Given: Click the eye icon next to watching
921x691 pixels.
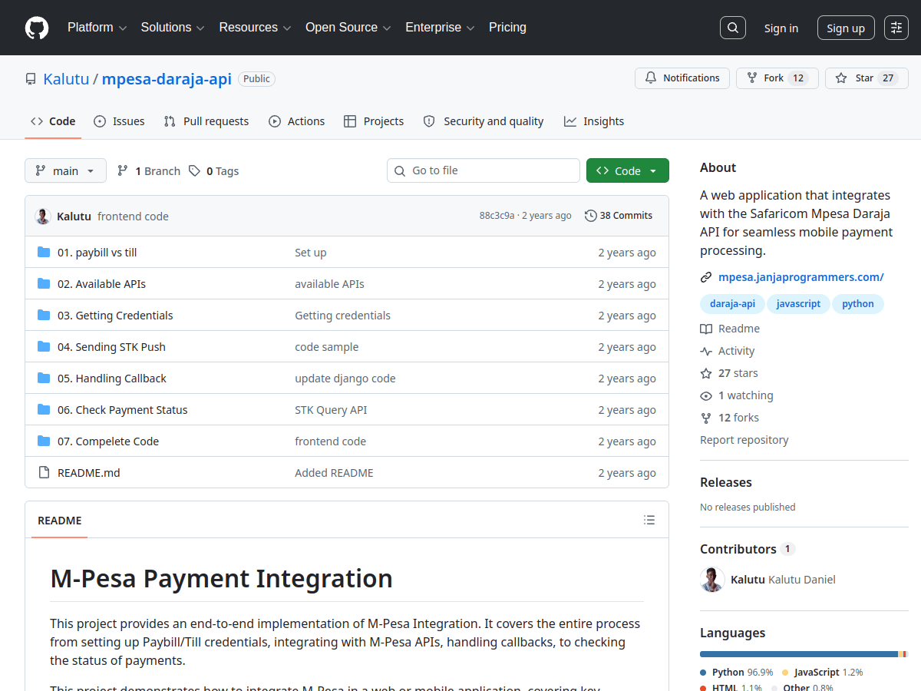Looking at the screenshot, I should tap(706, 395).
